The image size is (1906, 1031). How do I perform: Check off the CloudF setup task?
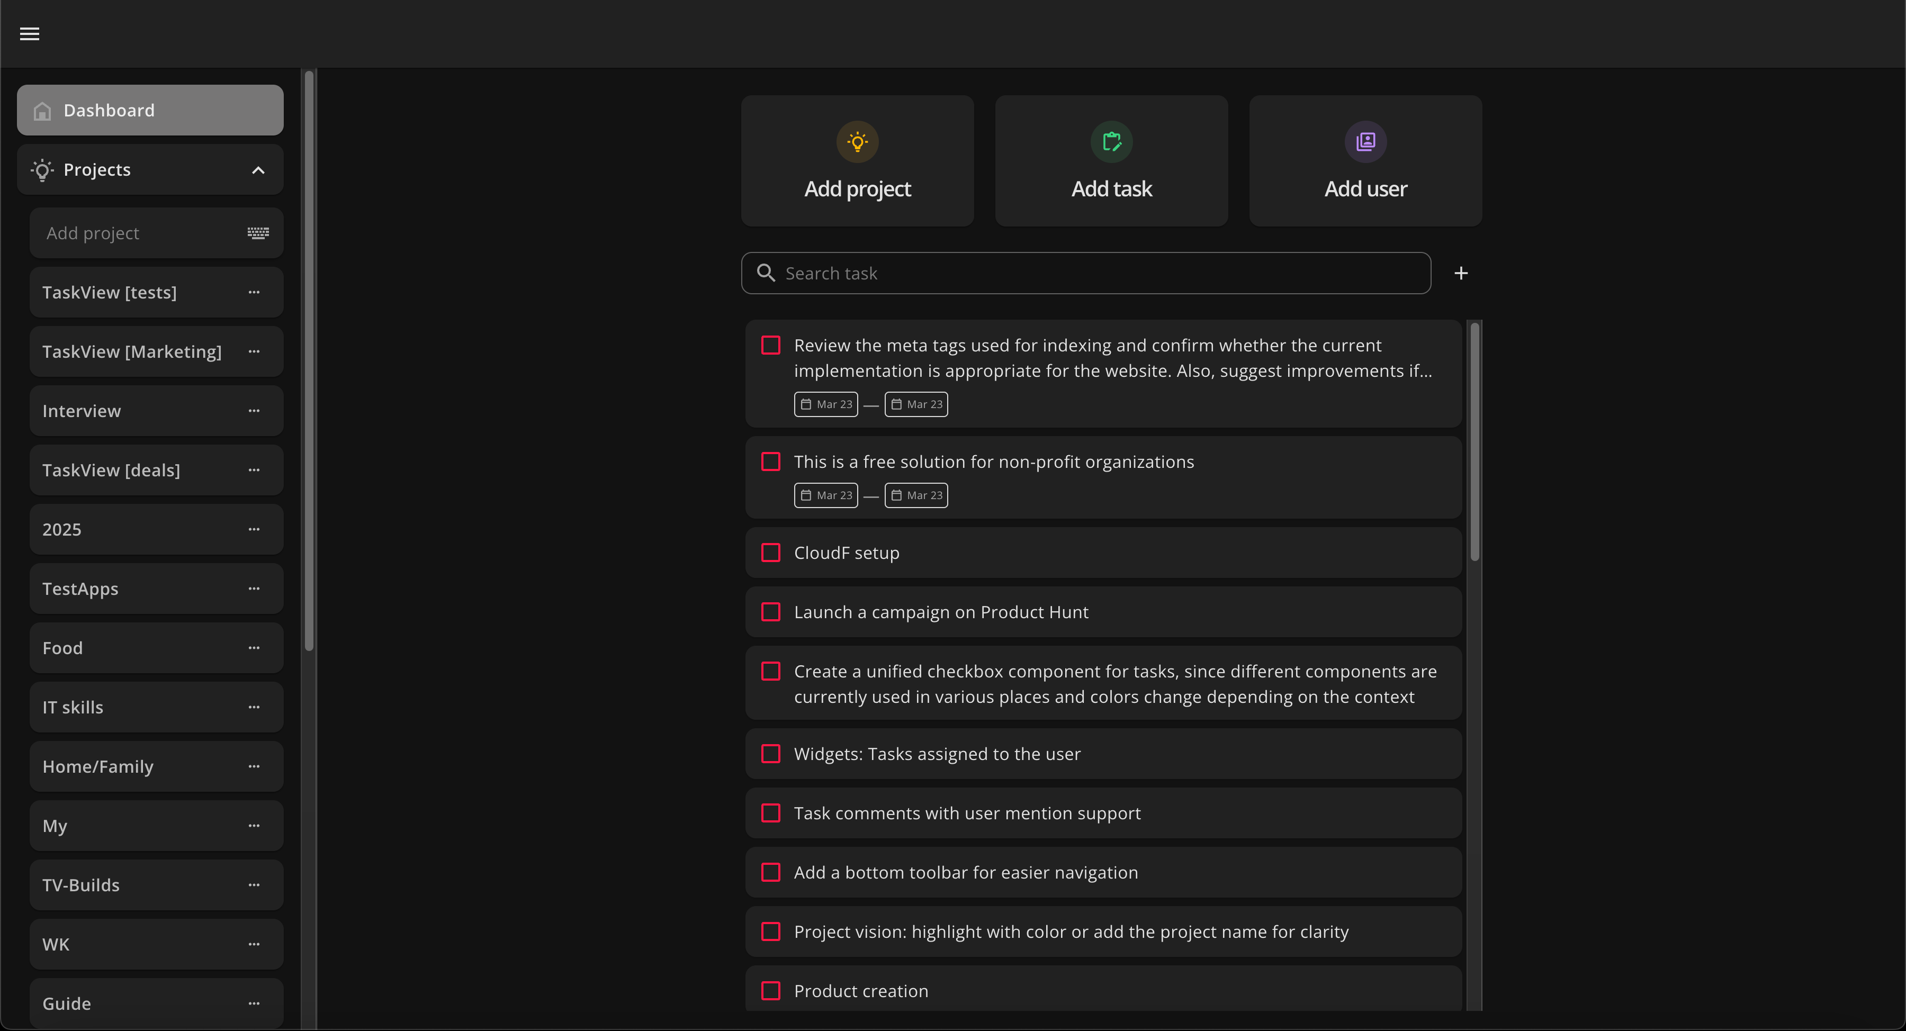coord(771,553)
